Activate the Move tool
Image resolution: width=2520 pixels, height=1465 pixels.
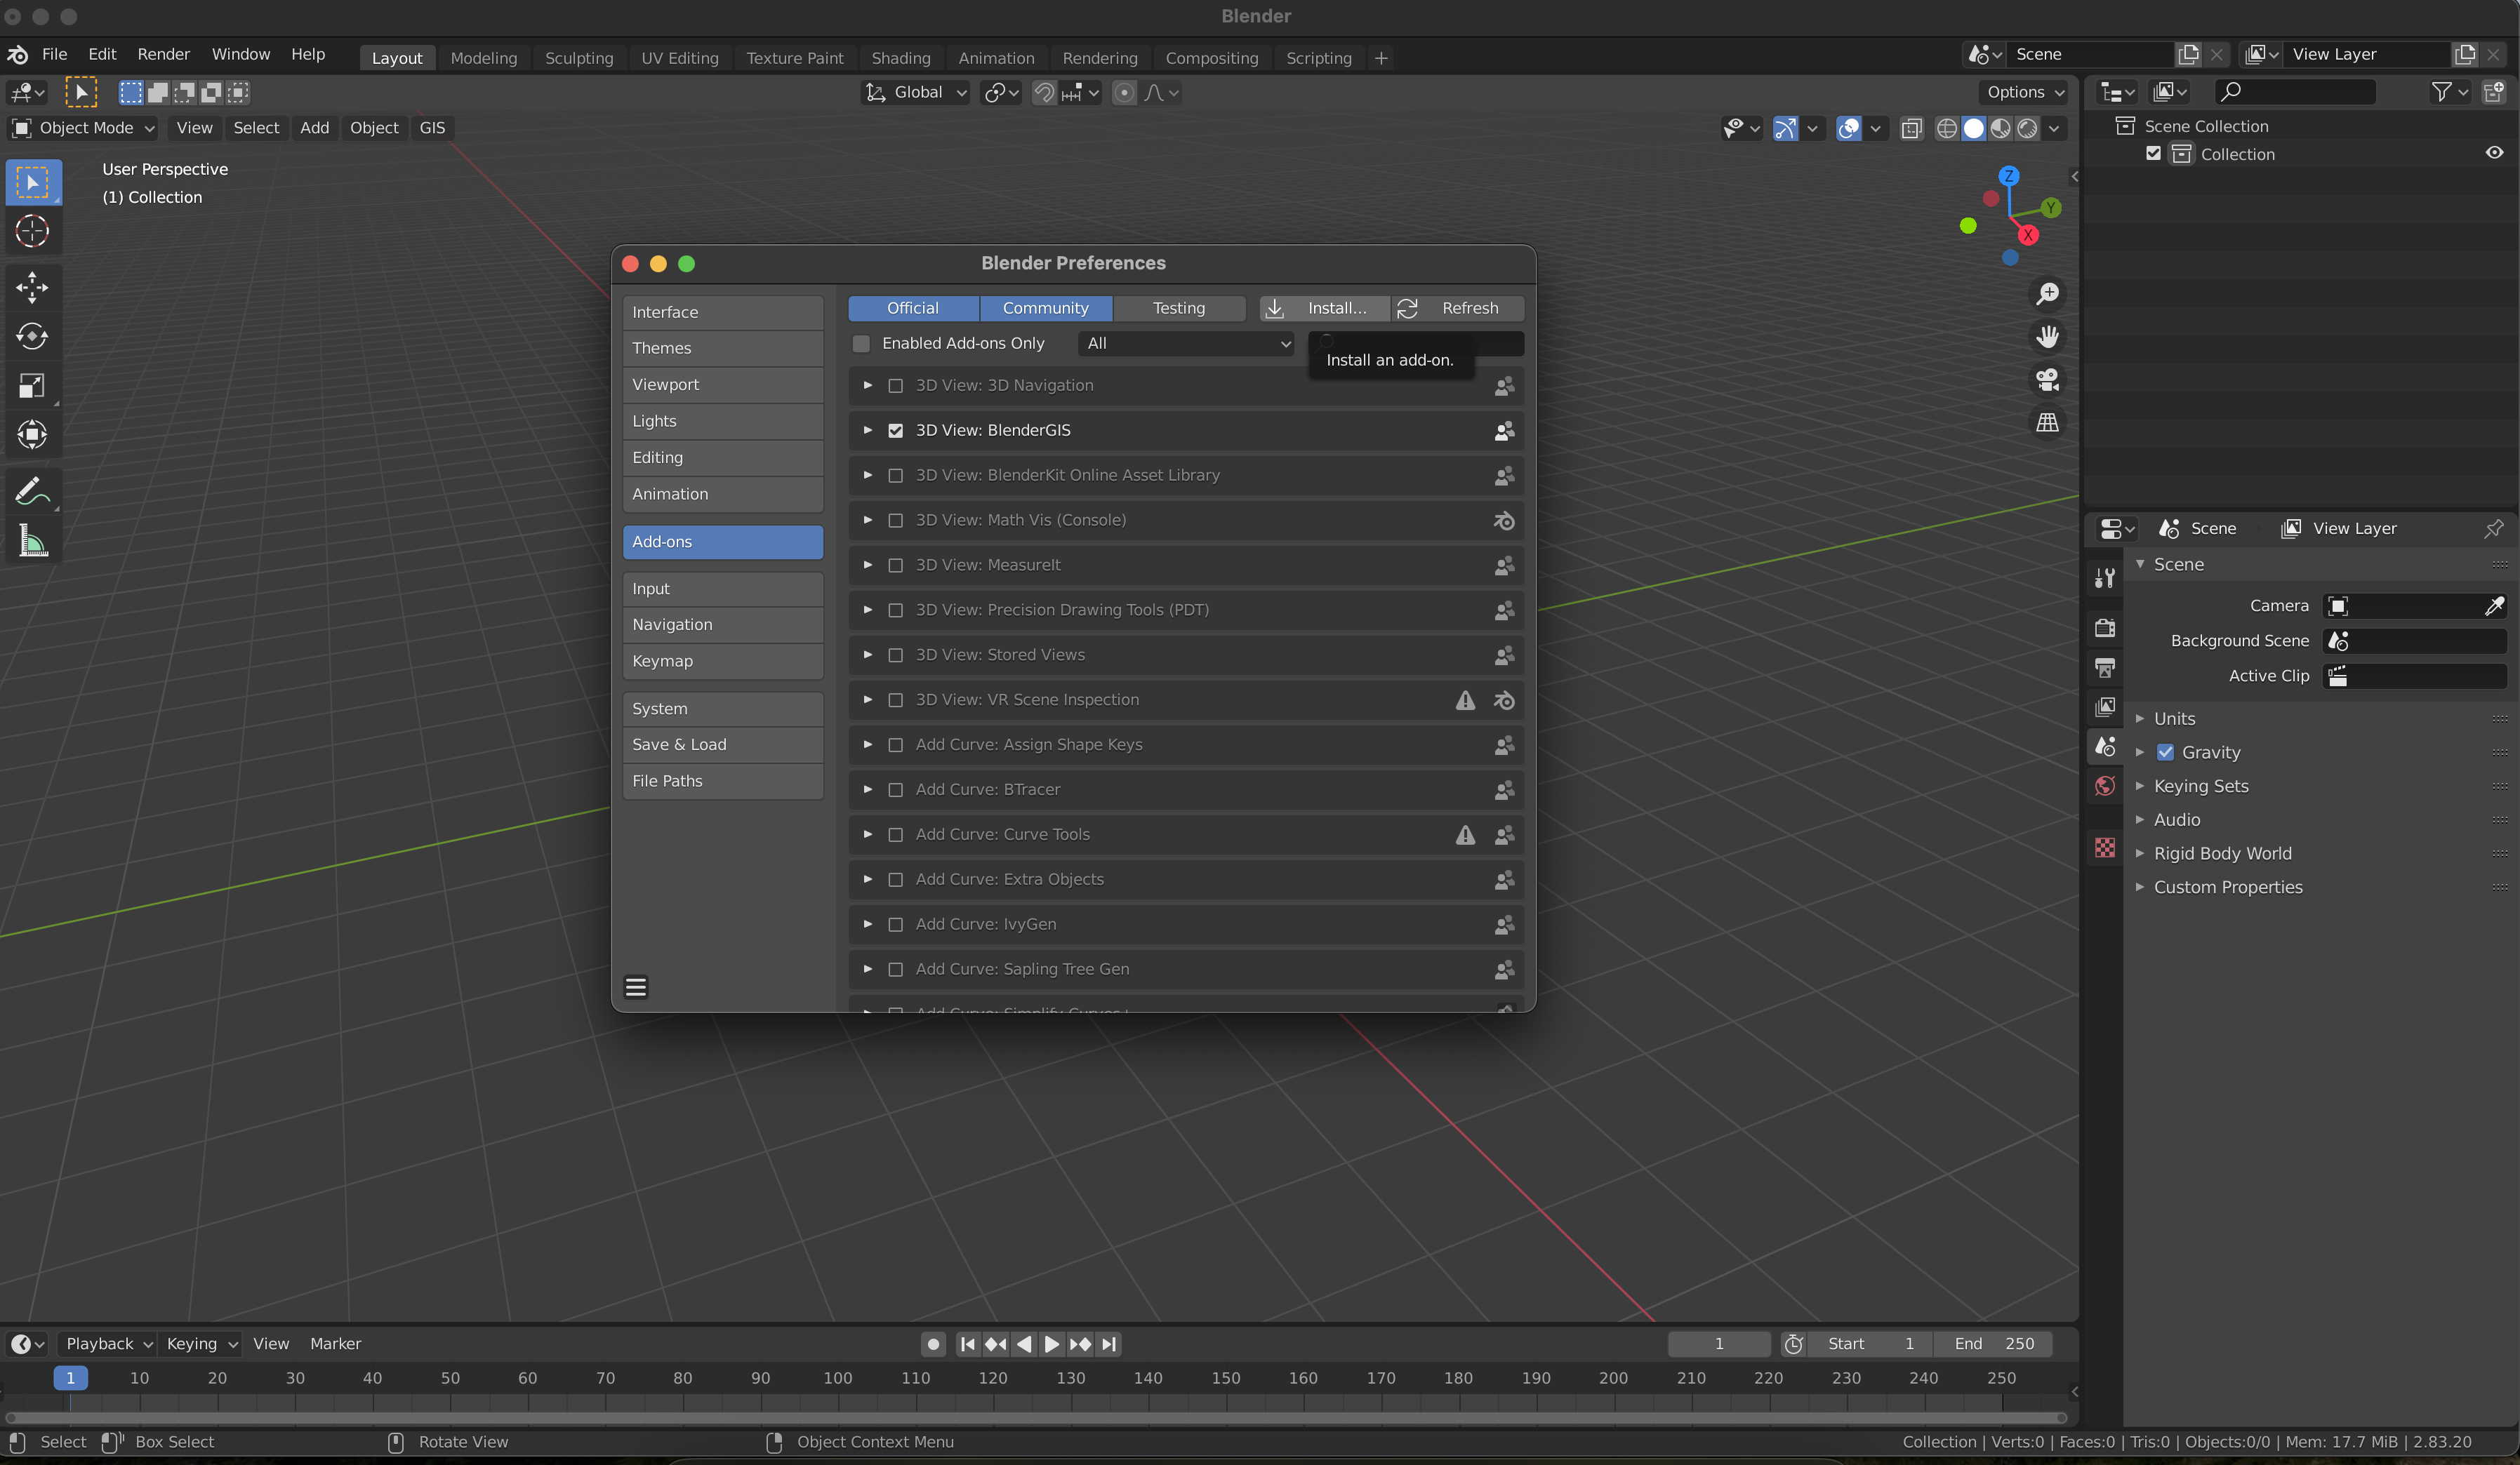[x=32, y=288]
